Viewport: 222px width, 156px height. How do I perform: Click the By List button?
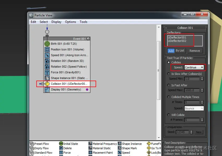[x=180, y=50]
